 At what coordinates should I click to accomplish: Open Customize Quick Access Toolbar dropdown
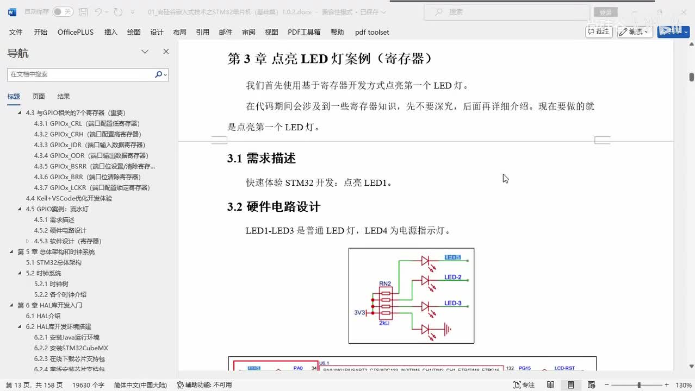[133, 12]
